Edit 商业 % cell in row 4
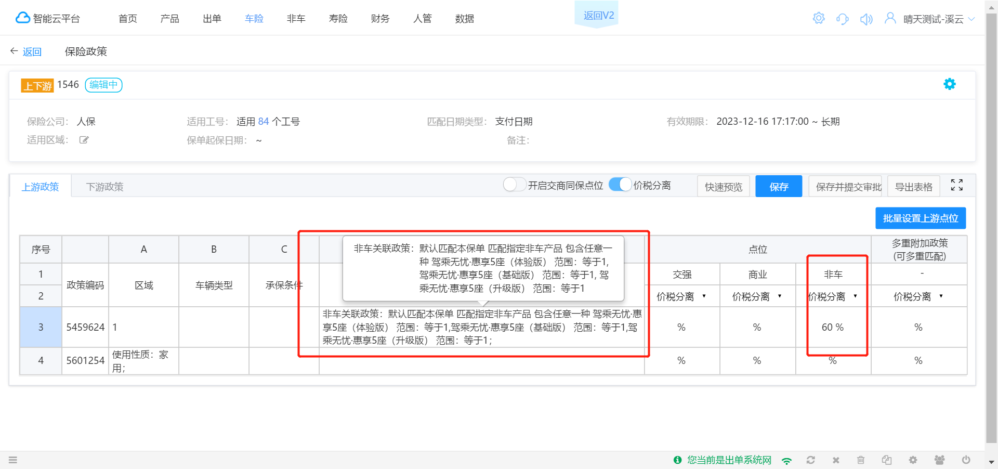Image resolution: width=998 pixels, height=469 pixels. point(757,361)
